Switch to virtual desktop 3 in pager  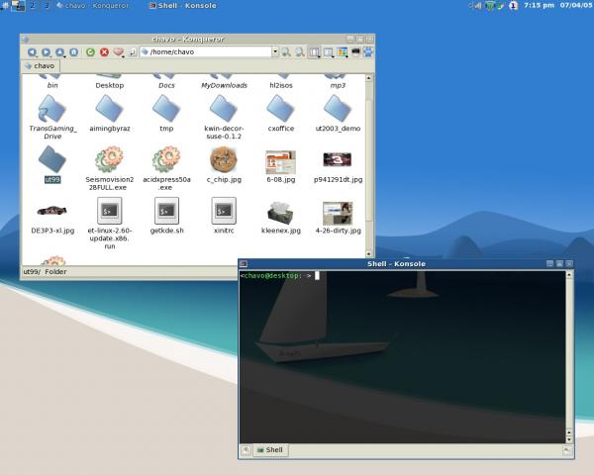tap(47, 6)
